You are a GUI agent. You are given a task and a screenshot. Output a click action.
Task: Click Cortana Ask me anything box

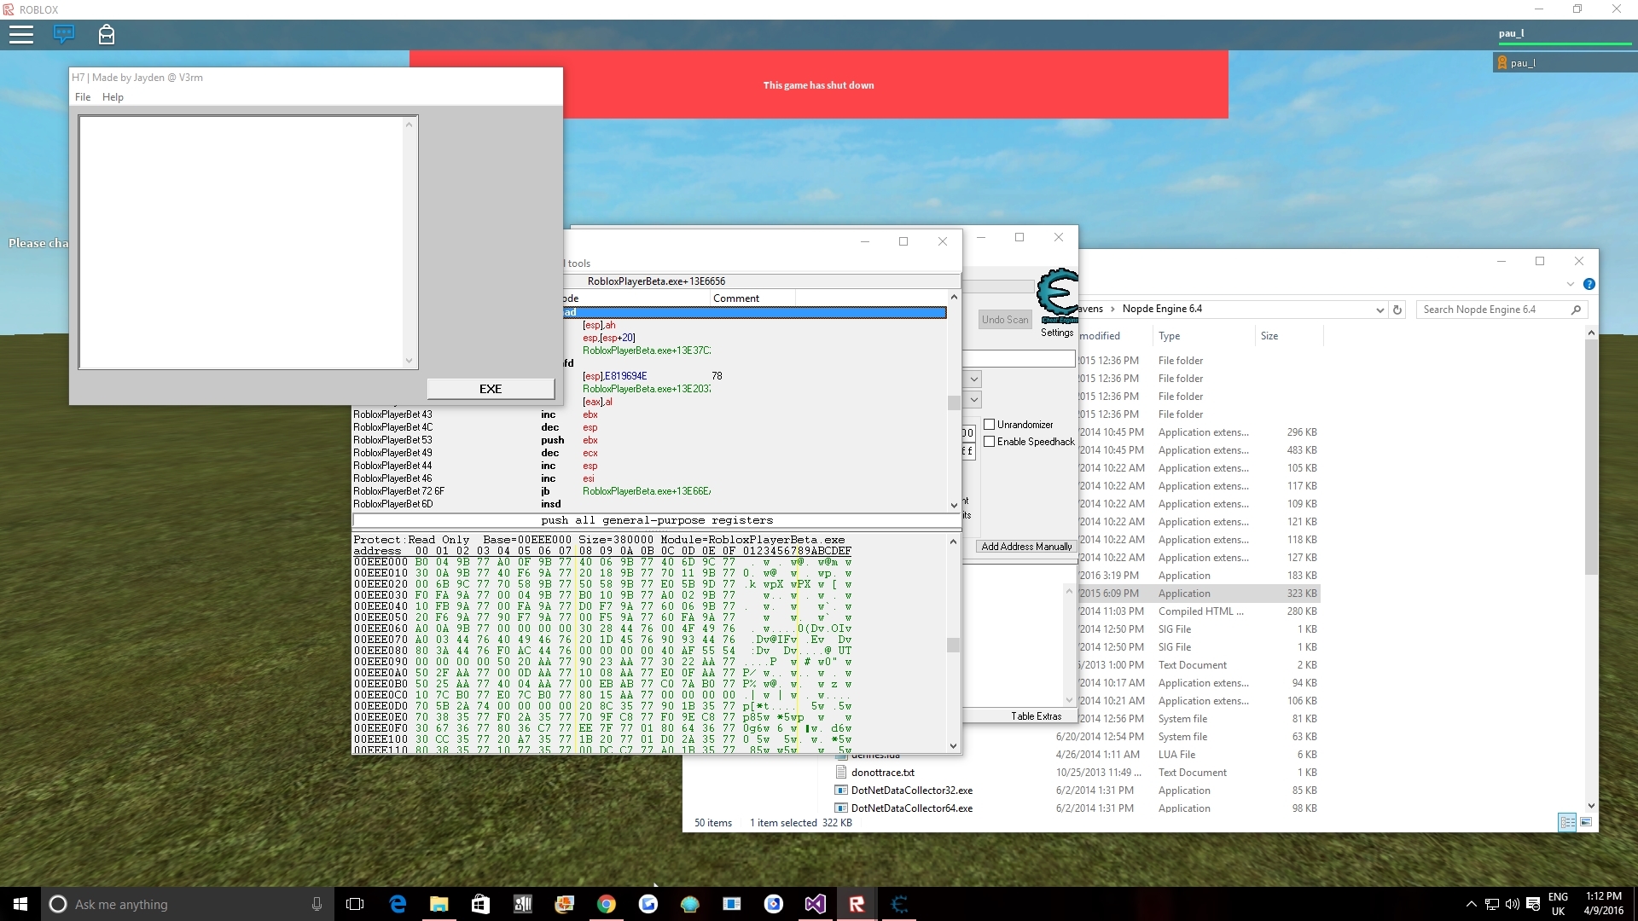pos(186,904)
